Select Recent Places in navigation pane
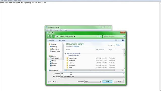The width and height of the screenshot is (161, 91). pos(56,51)
